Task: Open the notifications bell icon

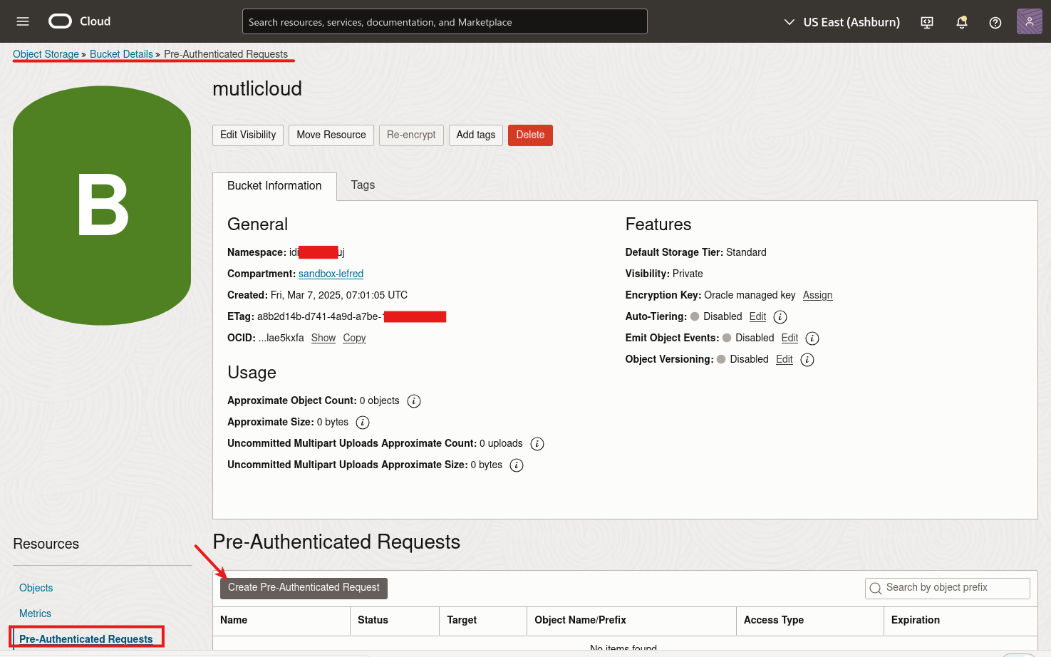Action: [x=961, y=22]
